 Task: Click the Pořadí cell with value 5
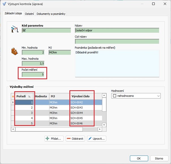tap(24, 123)
